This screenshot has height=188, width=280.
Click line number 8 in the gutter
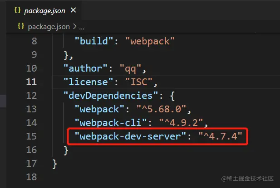[34, 41]
